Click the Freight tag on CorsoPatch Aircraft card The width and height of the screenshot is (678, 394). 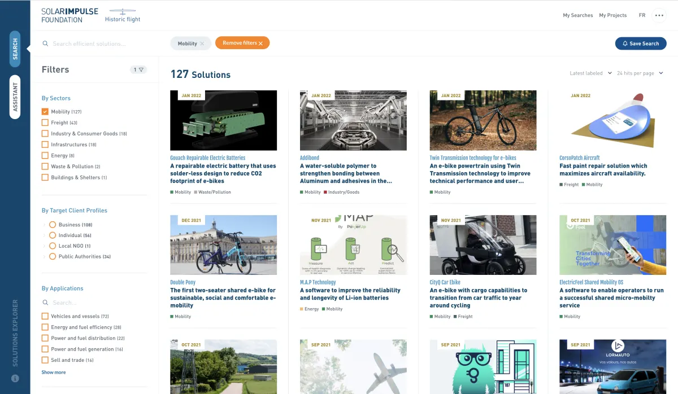[x=569, y=185]
